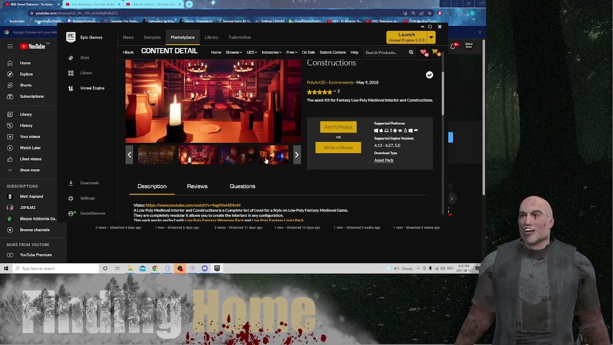
Task: Open Liked videos in YouTube sidebar
Action: click(30, 159)
